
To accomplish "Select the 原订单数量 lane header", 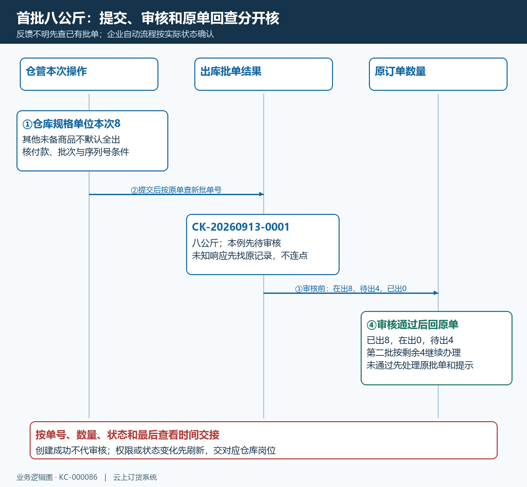I will pyautogui.click(x=438, y=74).
